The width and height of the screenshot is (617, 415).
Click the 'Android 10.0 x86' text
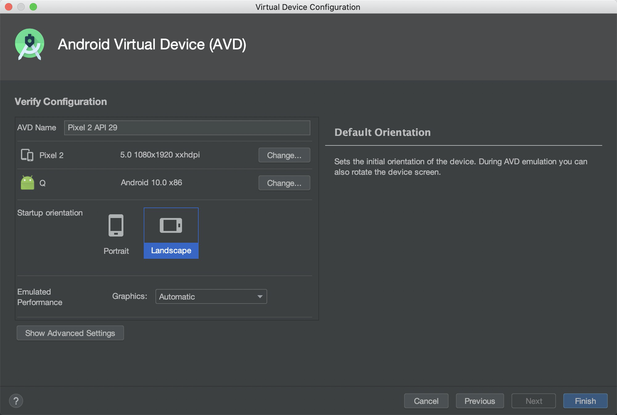151,182
